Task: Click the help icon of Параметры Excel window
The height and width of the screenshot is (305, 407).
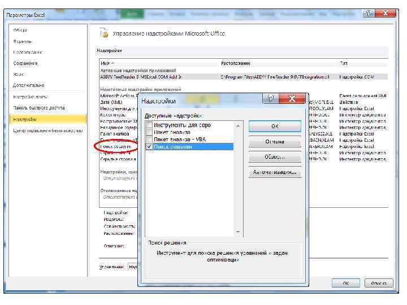Action: point(369,13)
